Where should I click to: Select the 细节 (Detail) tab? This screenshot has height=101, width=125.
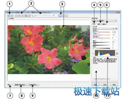tap(99, 24)
